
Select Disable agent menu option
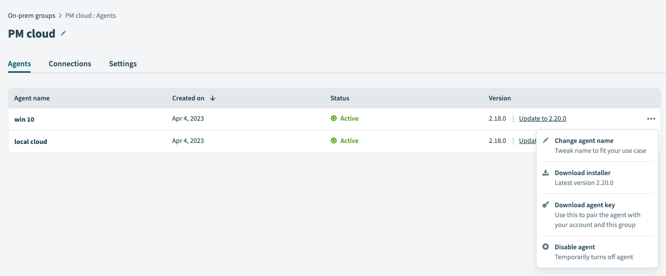click(x=575, y=247)
